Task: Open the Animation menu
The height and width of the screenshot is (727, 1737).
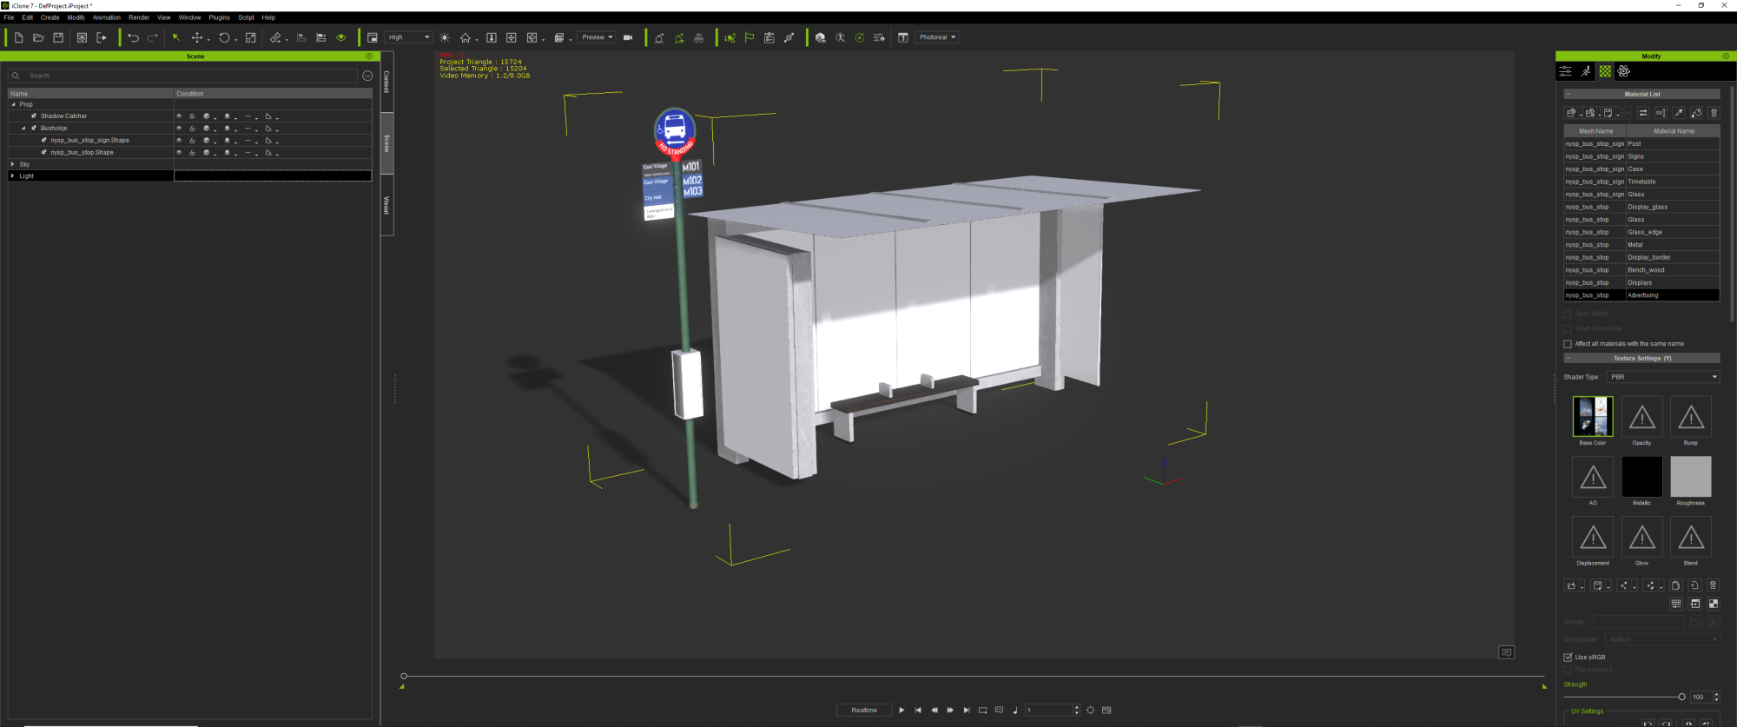Action: coord(107,17)
